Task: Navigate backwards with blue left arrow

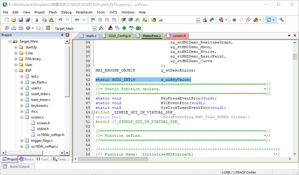Action: (77, 20)
